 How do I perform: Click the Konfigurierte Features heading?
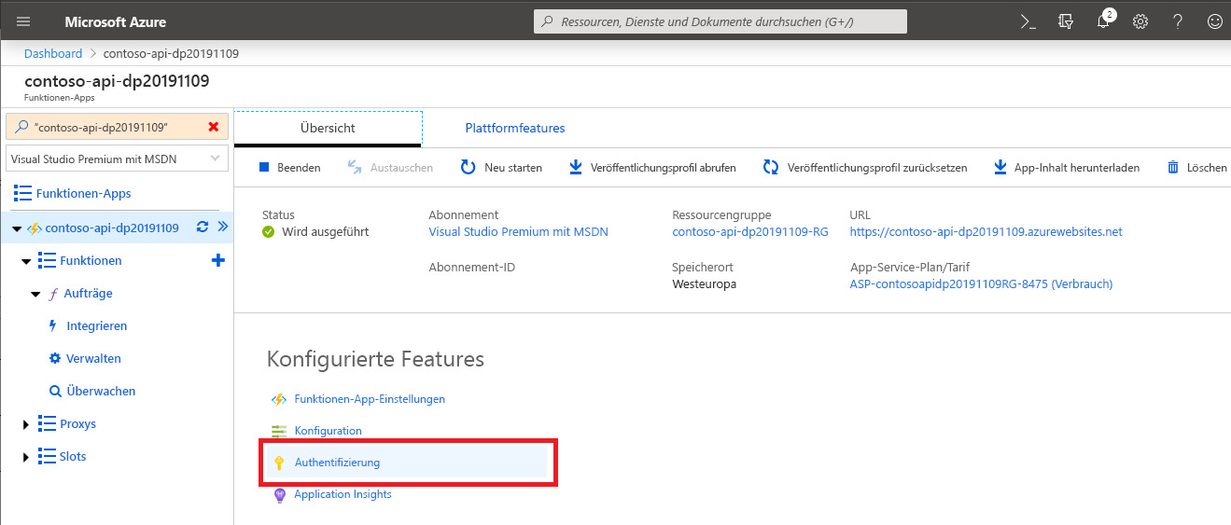point(375,359)
